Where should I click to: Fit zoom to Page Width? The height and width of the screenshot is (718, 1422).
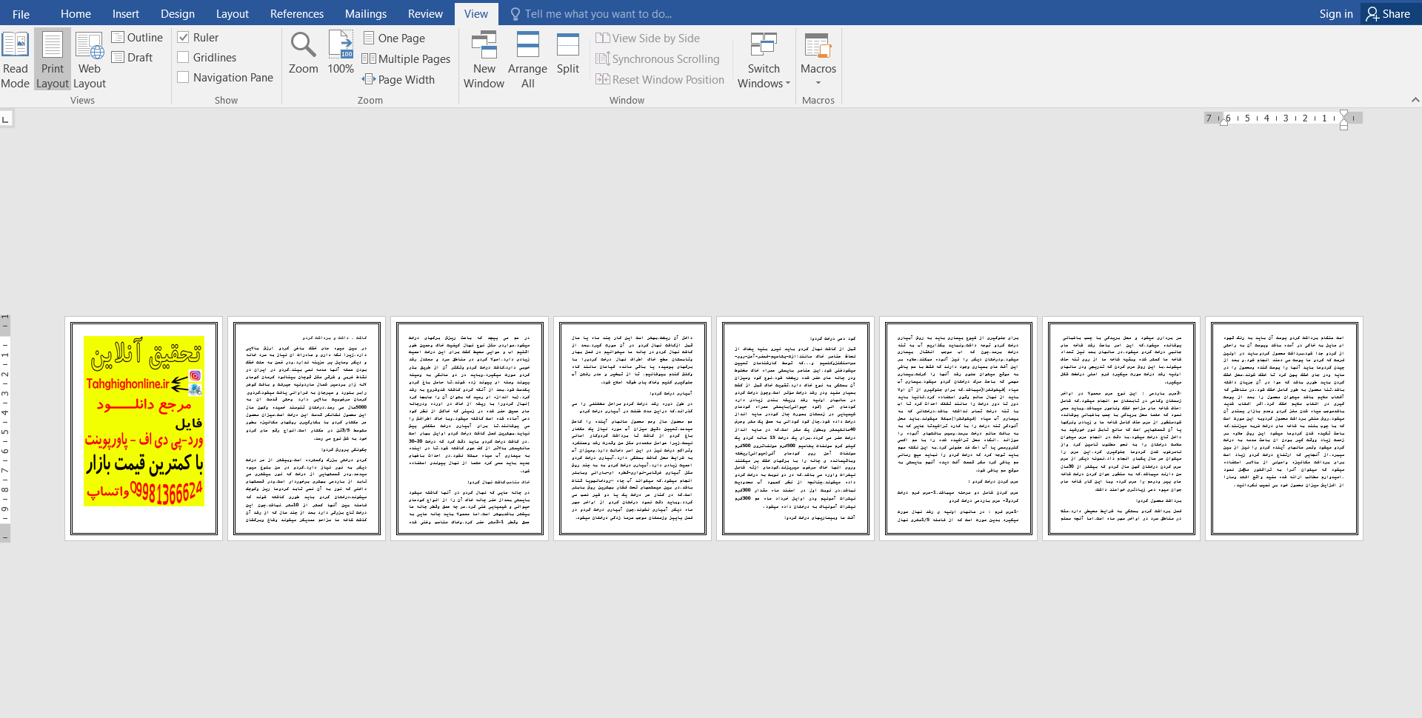pos(398,80)
